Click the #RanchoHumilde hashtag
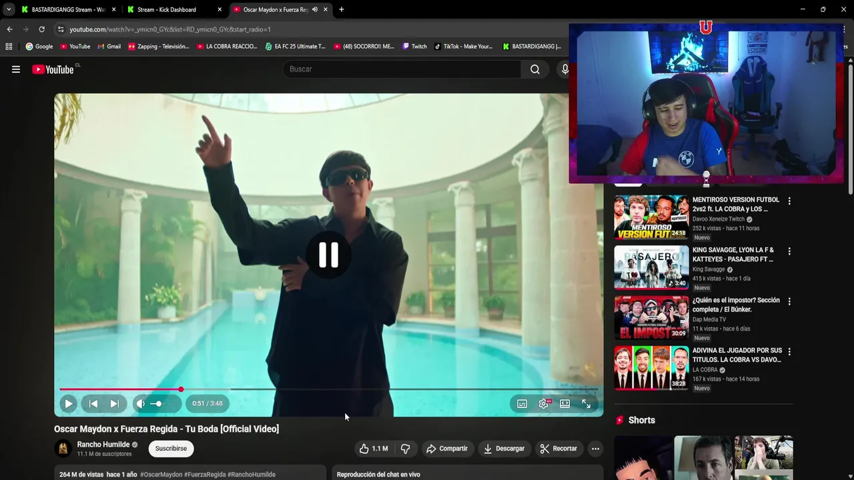 252,475
